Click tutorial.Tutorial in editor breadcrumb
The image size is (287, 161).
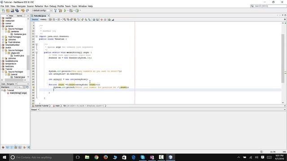tap(42, 106)
